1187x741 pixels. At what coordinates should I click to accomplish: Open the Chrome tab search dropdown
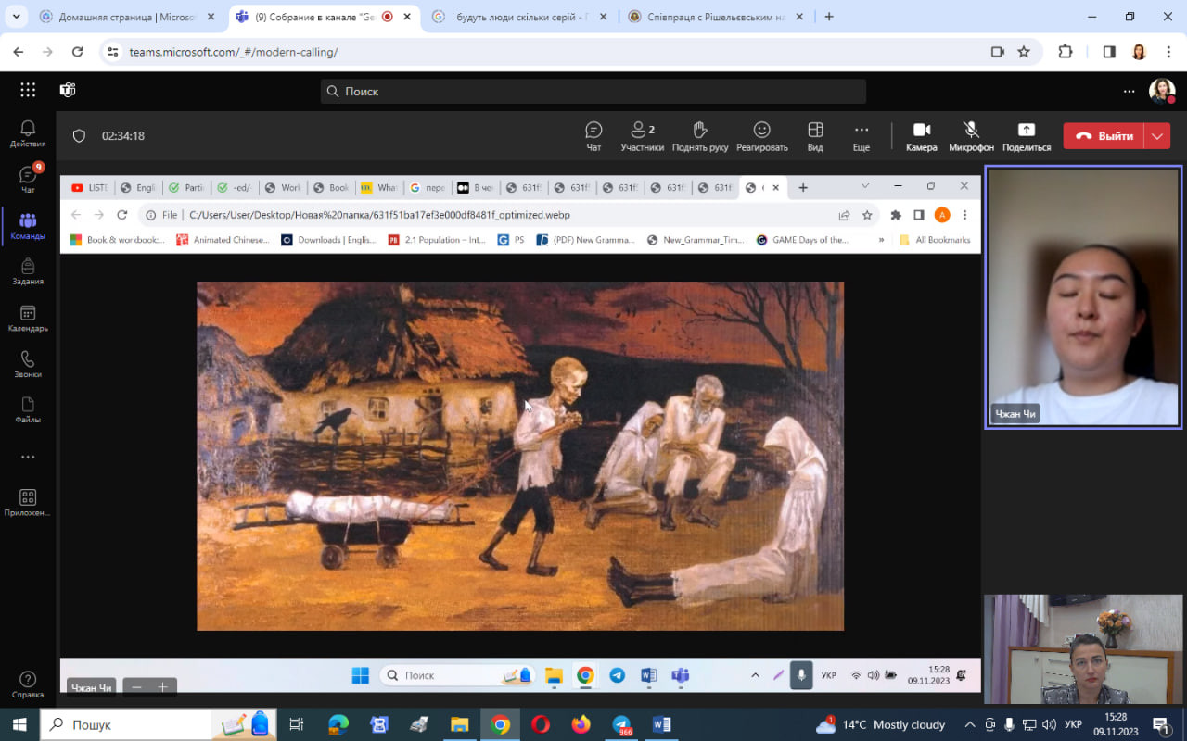(x=16, y=17)
